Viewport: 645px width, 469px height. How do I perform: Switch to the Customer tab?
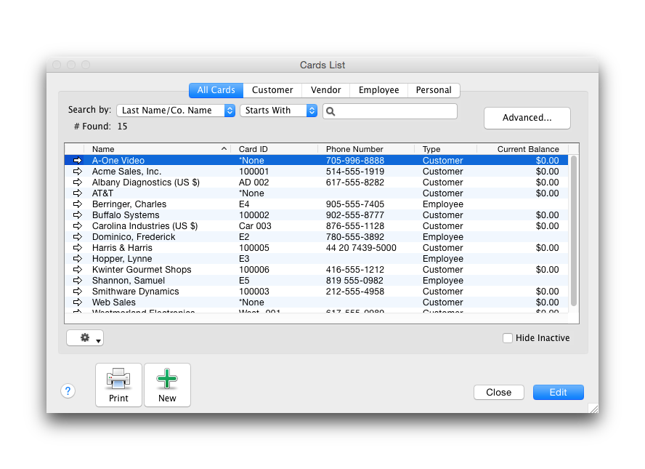coord(272,90)
